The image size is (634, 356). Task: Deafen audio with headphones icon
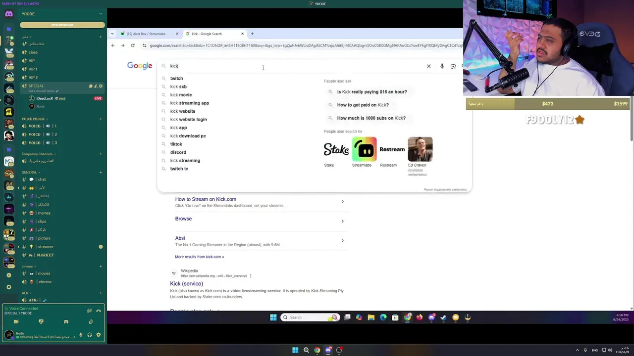(90, 335)
